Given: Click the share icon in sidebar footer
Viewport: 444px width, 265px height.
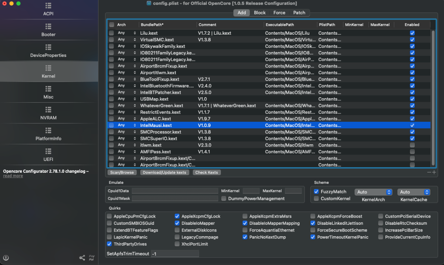Looking at the screenshot, I should tap(82, 258).
